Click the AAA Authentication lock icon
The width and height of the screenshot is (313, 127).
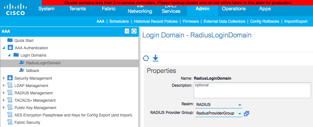pos(10,48)
